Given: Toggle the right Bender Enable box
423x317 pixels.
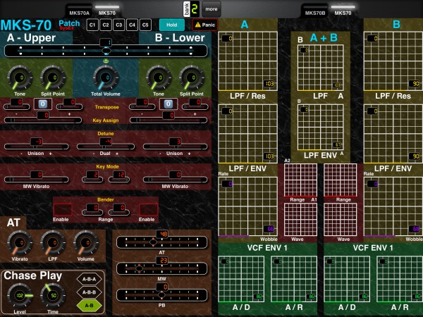Looking at the screenshot, I should [149, 210].
